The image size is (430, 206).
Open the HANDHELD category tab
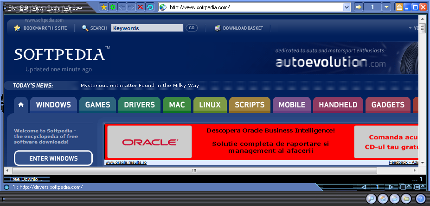coord(338,105)
